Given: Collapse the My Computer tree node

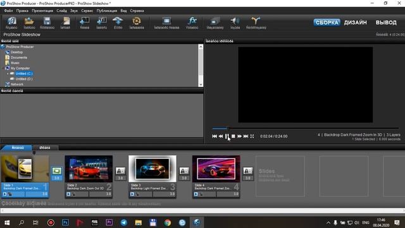Looking at the screenshot, I should coord(3,68).
